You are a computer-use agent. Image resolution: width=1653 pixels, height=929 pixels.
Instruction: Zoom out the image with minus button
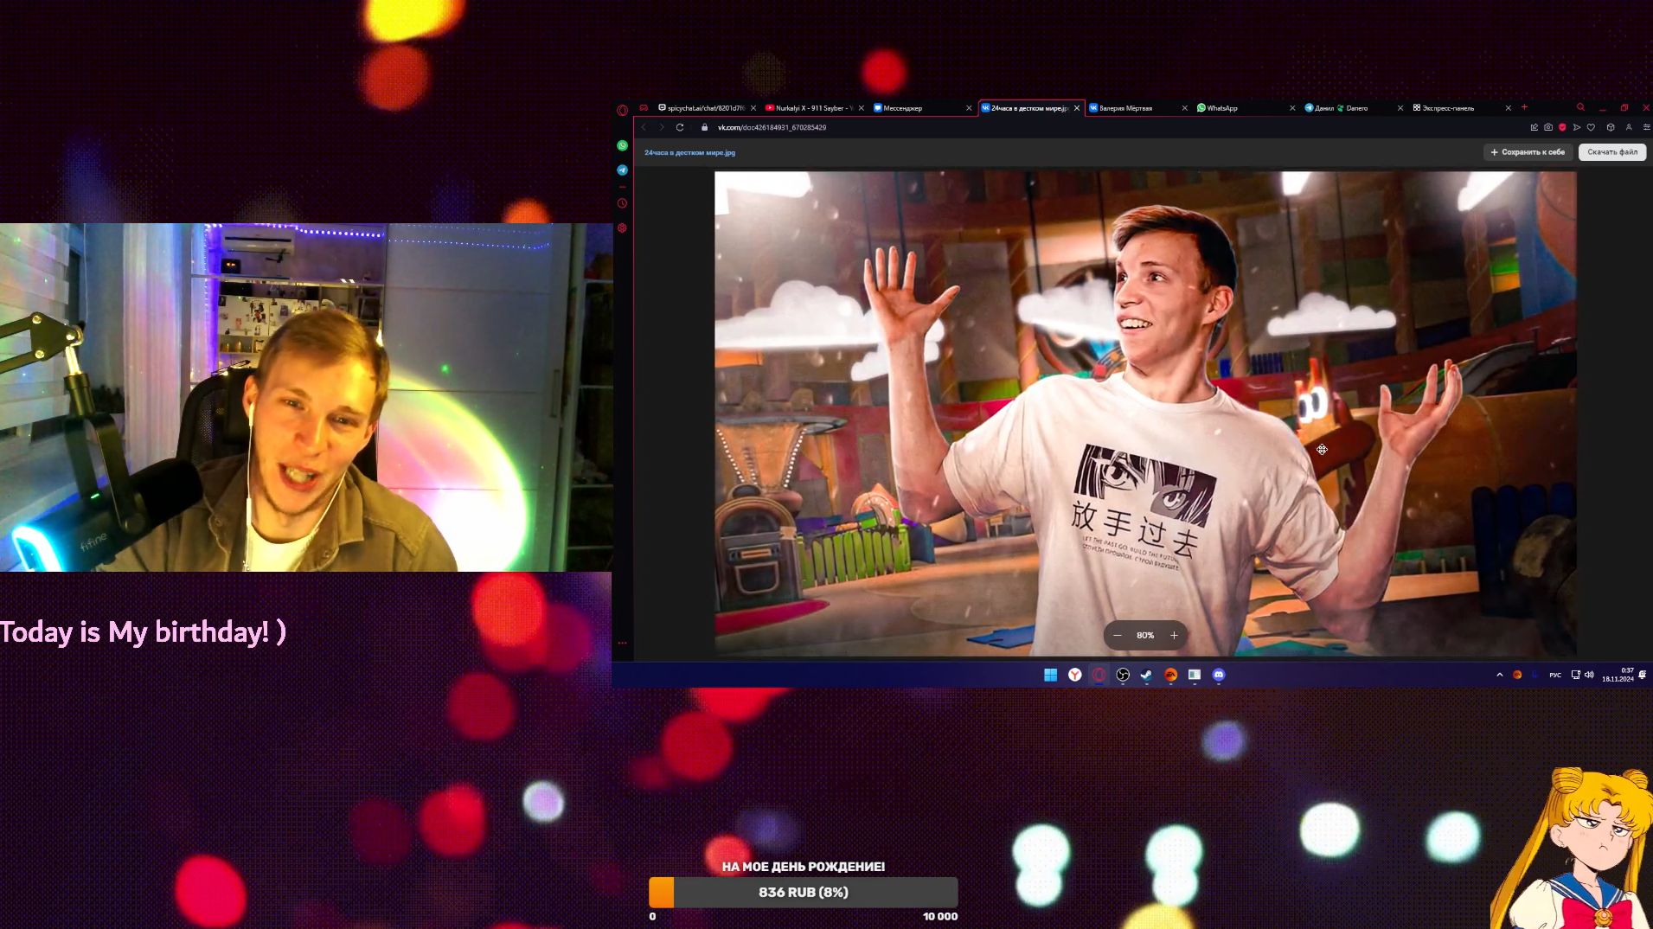click(x=1118, y=635)
